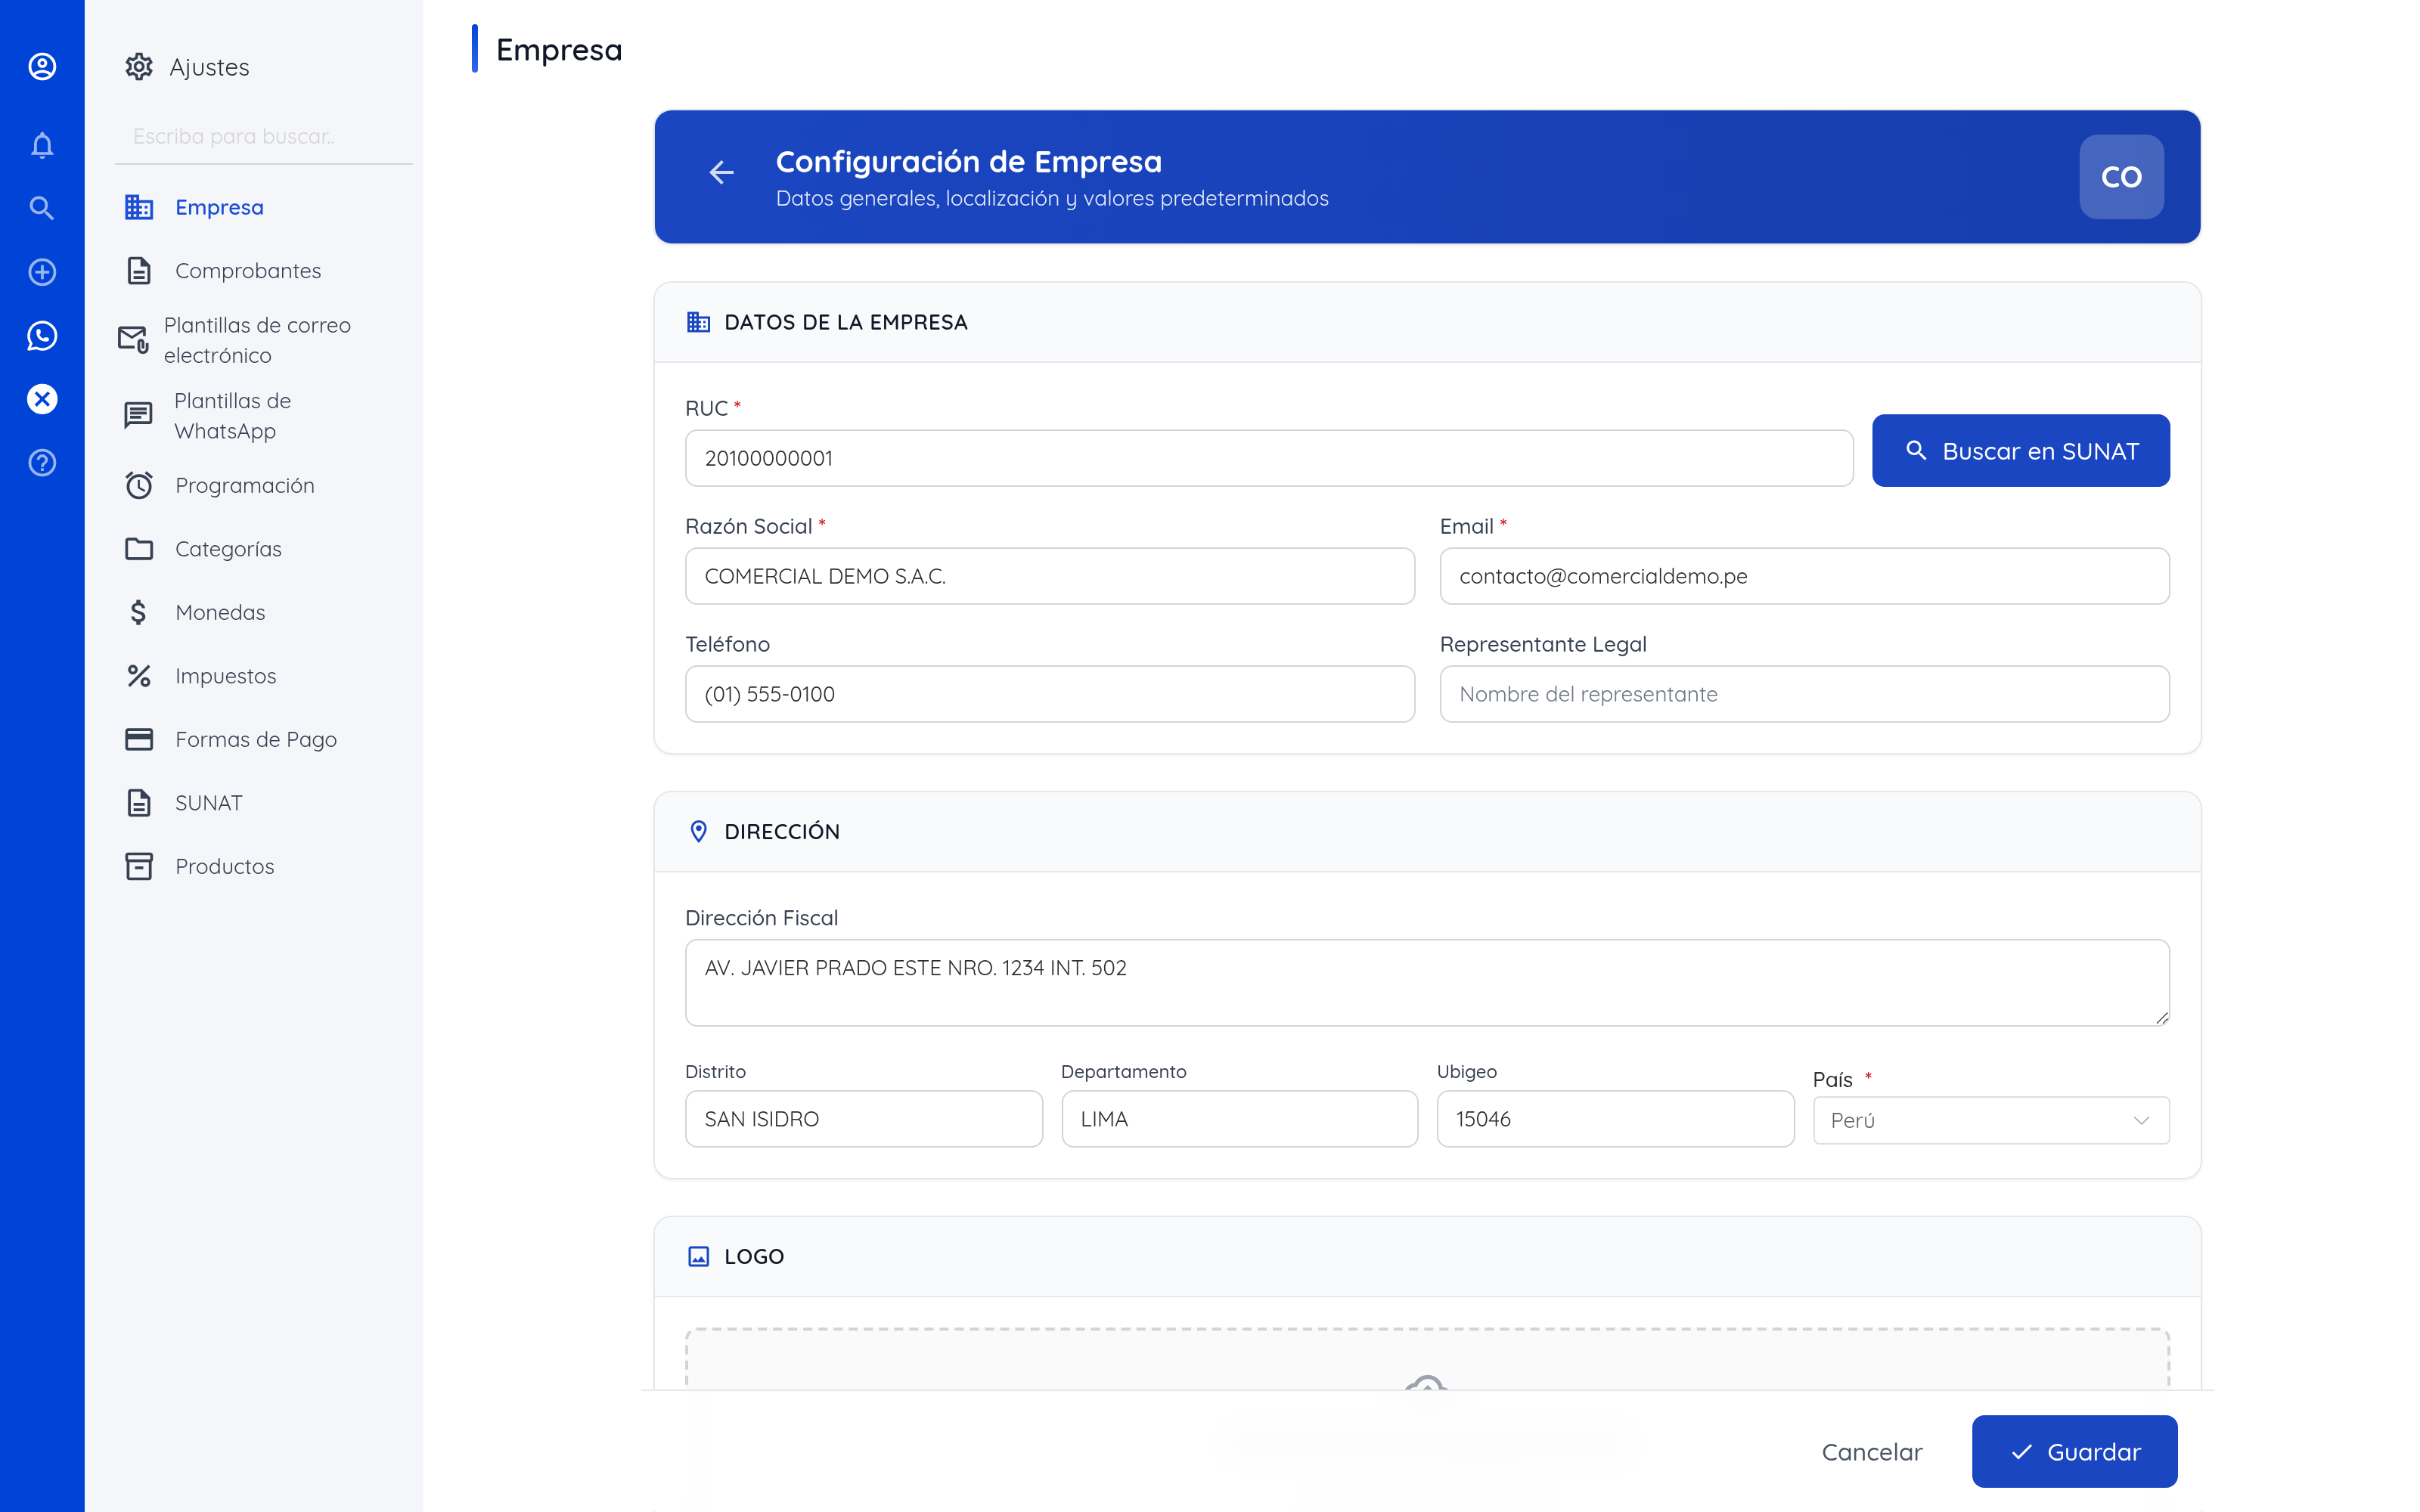Click the WhatsApp templates chat icon

138,415
